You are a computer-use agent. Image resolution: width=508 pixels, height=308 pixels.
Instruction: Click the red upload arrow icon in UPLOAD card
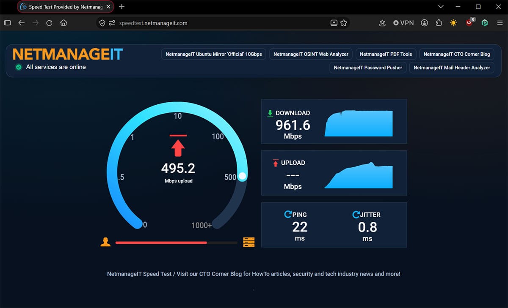coord(276,163)
